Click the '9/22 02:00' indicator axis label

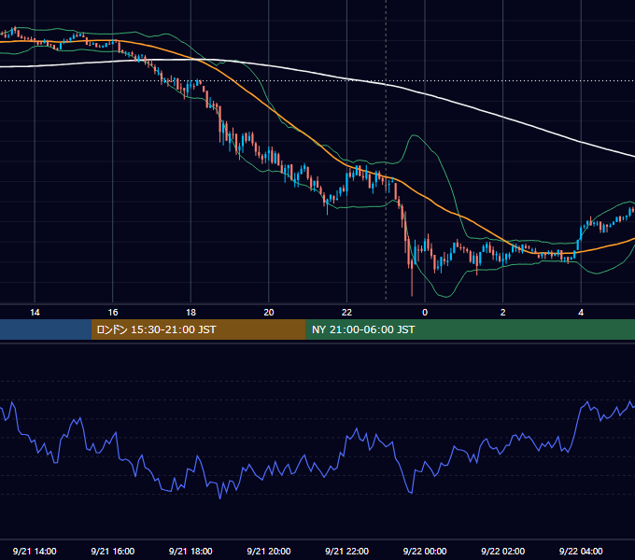(503, 551)
